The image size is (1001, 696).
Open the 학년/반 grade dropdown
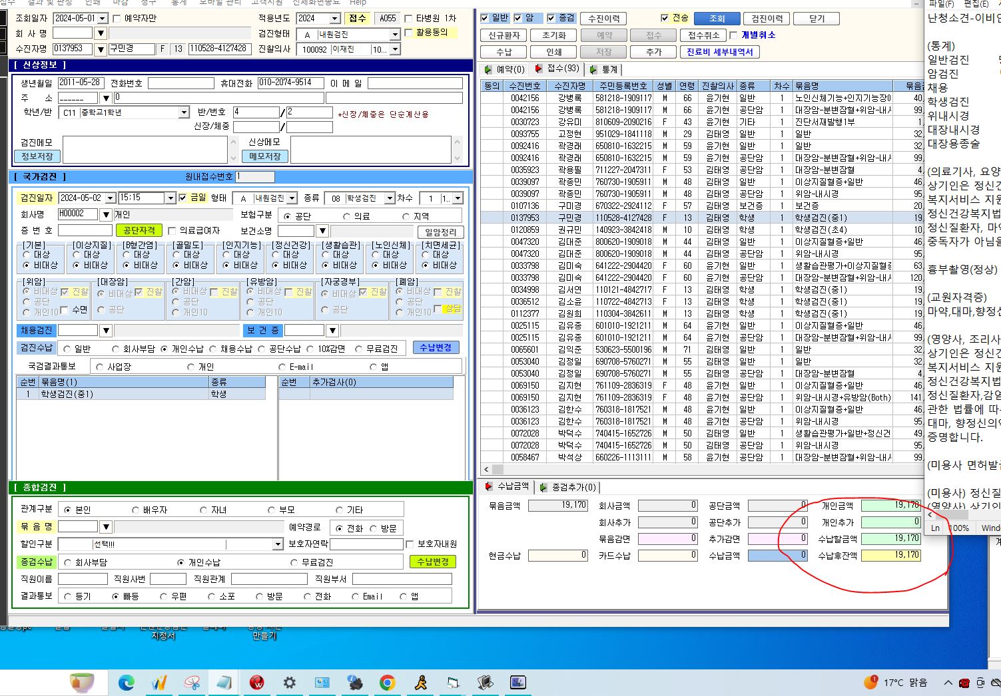coord(184,112)
